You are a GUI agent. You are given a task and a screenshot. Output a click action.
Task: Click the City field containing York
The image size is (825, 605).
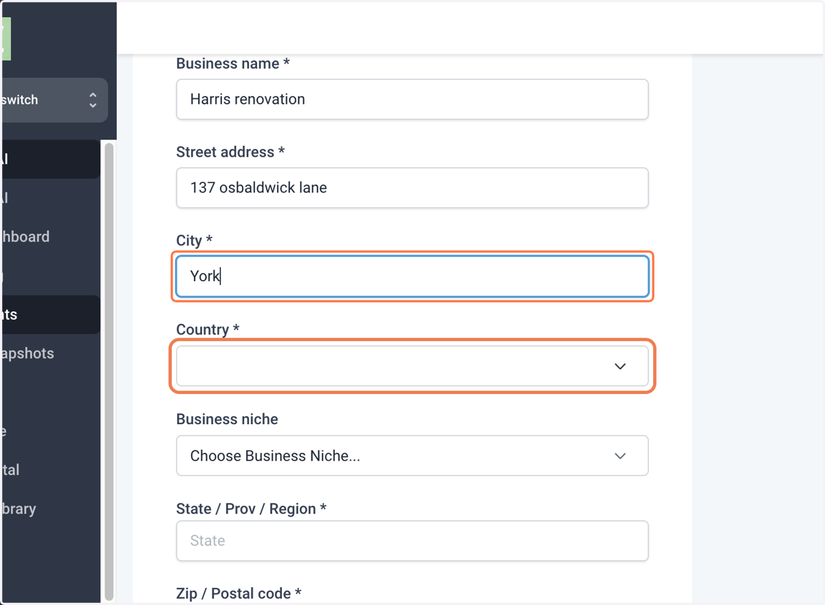pyautogui.click(x=412, y=276)
